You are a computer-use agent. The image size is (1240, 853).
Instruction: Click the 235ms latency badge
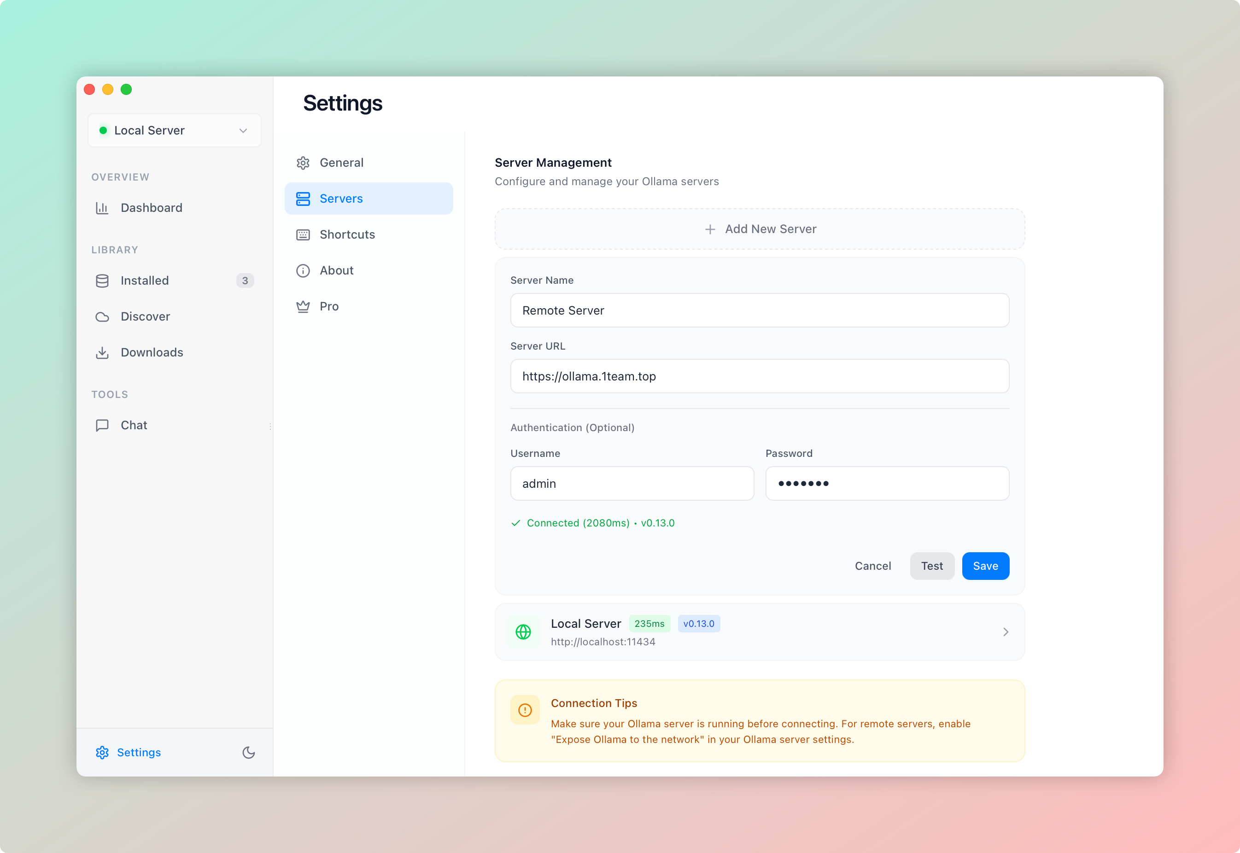[649, 624]
